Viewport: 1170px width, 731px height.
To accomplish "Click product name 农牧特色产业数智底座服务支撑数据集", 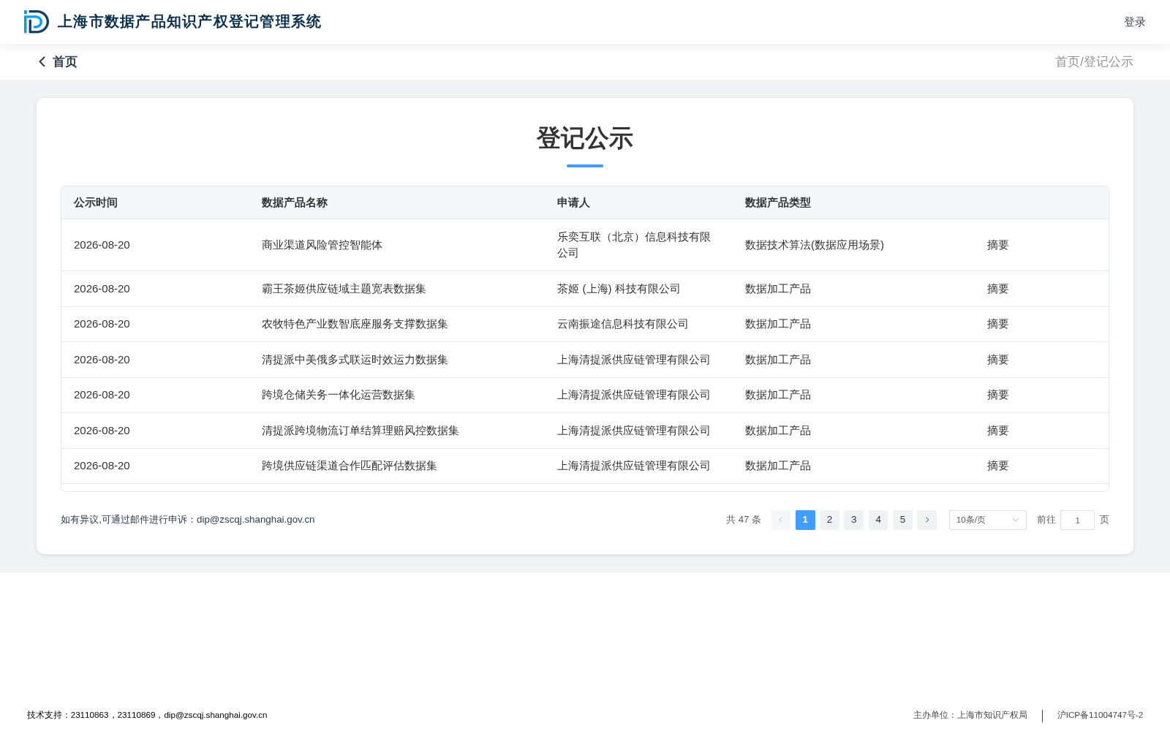I will point(355,324).
